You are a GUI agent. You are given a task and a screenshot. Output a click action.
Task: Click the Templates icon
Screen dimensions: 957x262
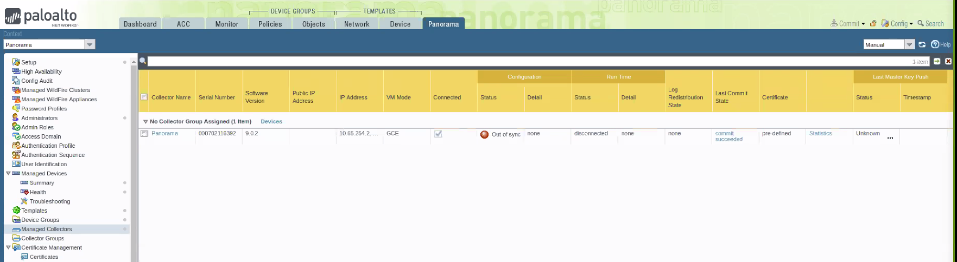click(x=16, y=211)
